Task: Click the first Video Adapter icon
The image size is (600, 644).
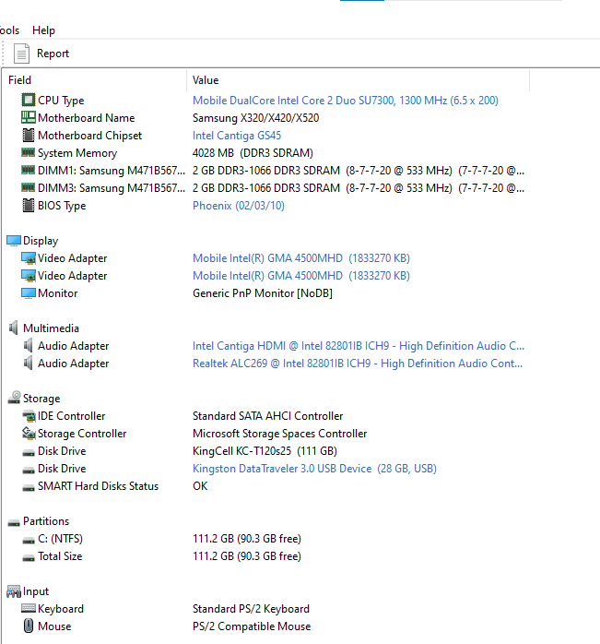Action: tap(29, 258)
